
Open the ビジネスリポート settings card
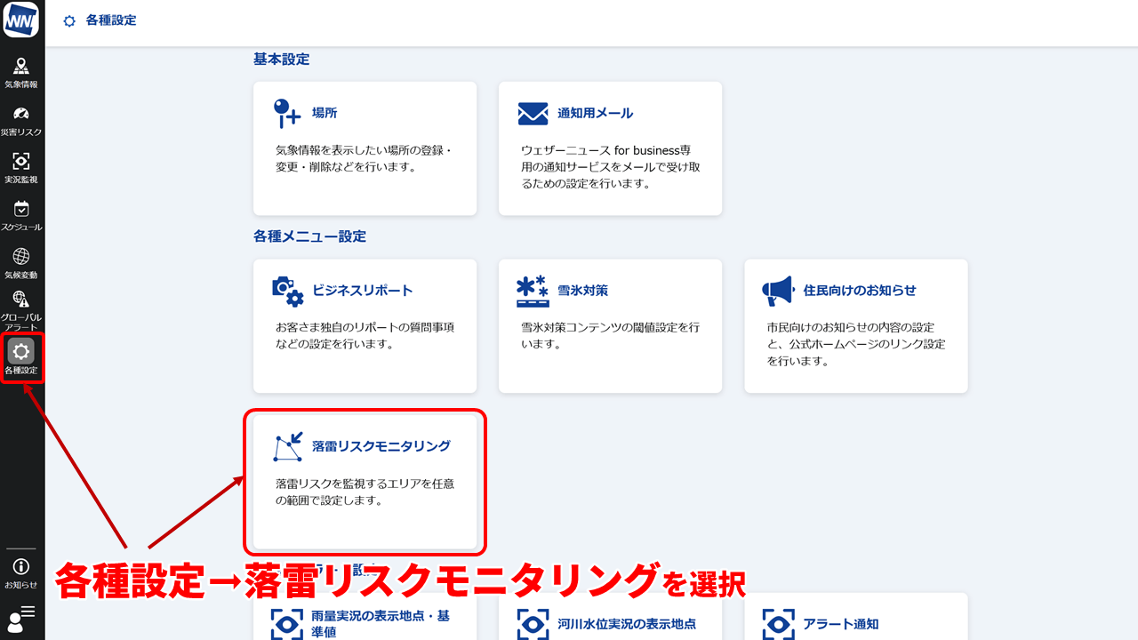click(365, 325)
